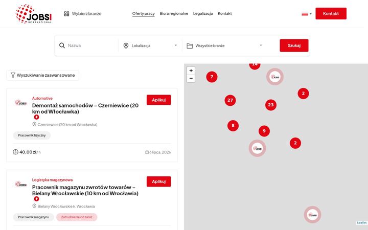The height and width of the screenshot is (230, 368).
Task: Click the Zatrudnienie od zaraz tag
Action: coord(77,217)
